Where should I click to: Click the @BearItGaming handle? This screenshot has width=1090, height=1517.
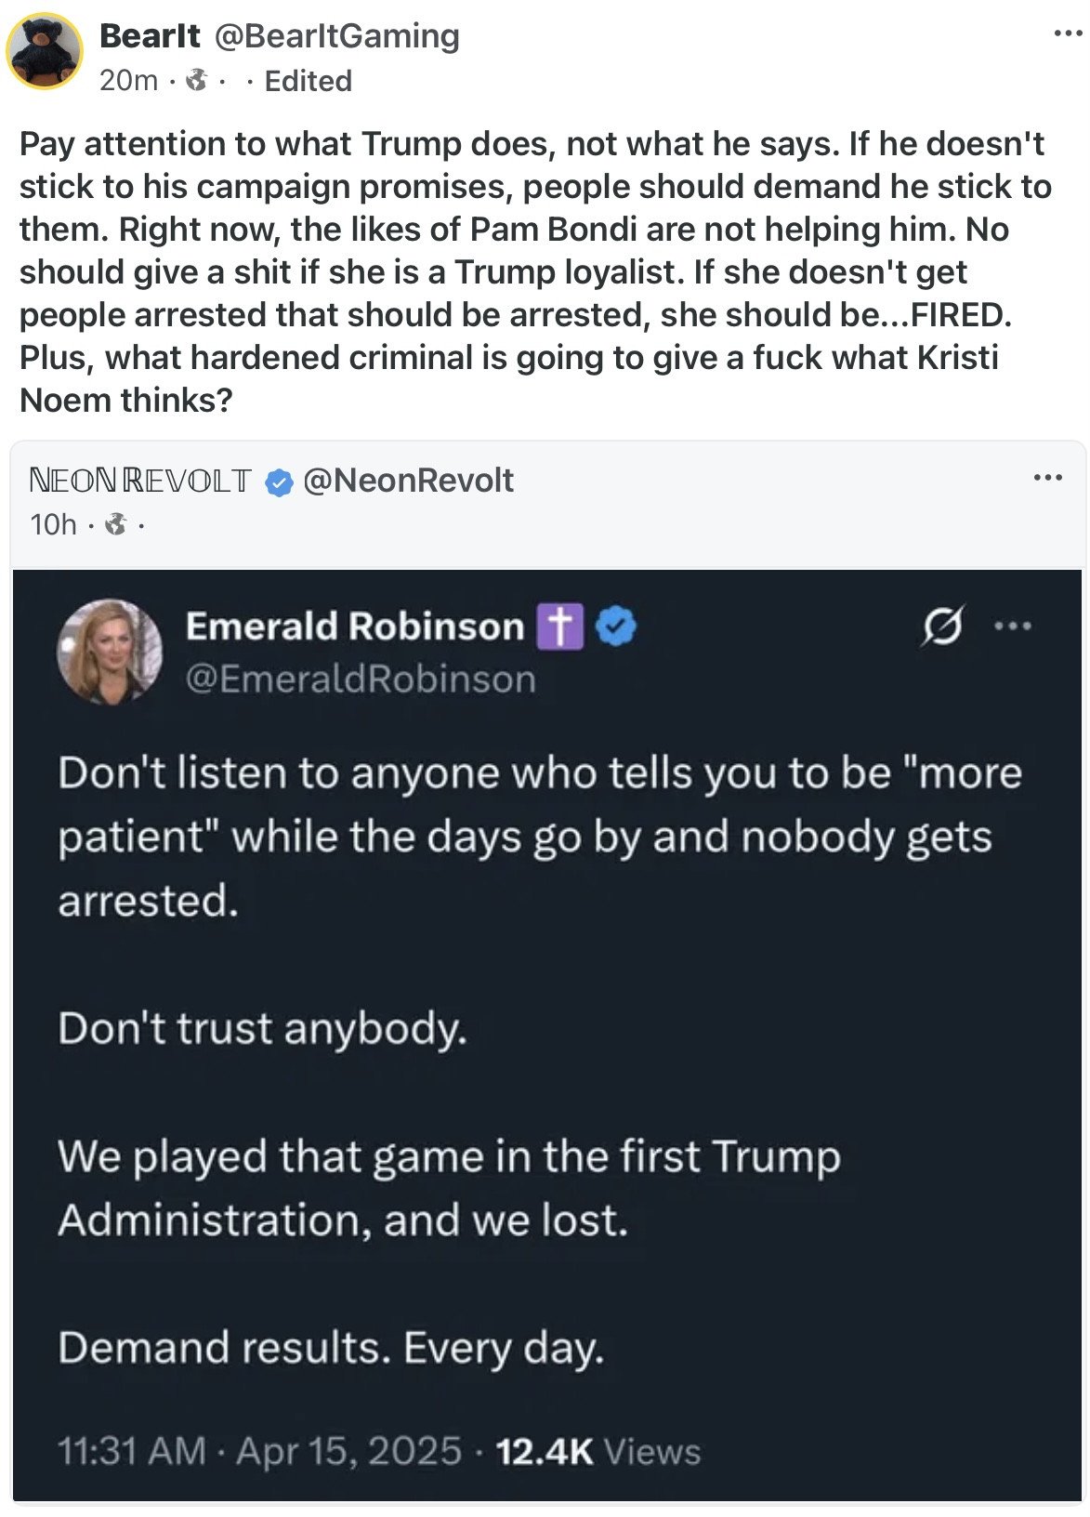(x=337, y=36)
